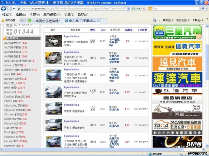Click the horizontal scrollbar left arrow
This screenshot has height=156, width=209.
pyautogui.click(x=2, y=149)
